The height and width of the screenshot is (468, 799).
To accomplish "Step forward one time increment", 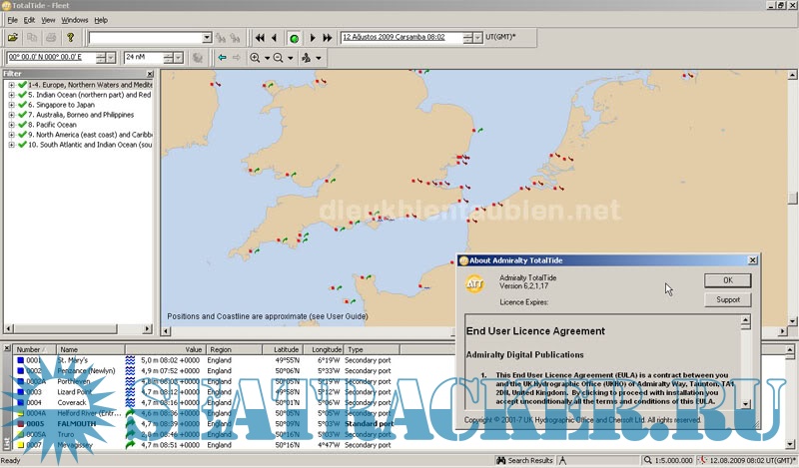I will 313,38.
